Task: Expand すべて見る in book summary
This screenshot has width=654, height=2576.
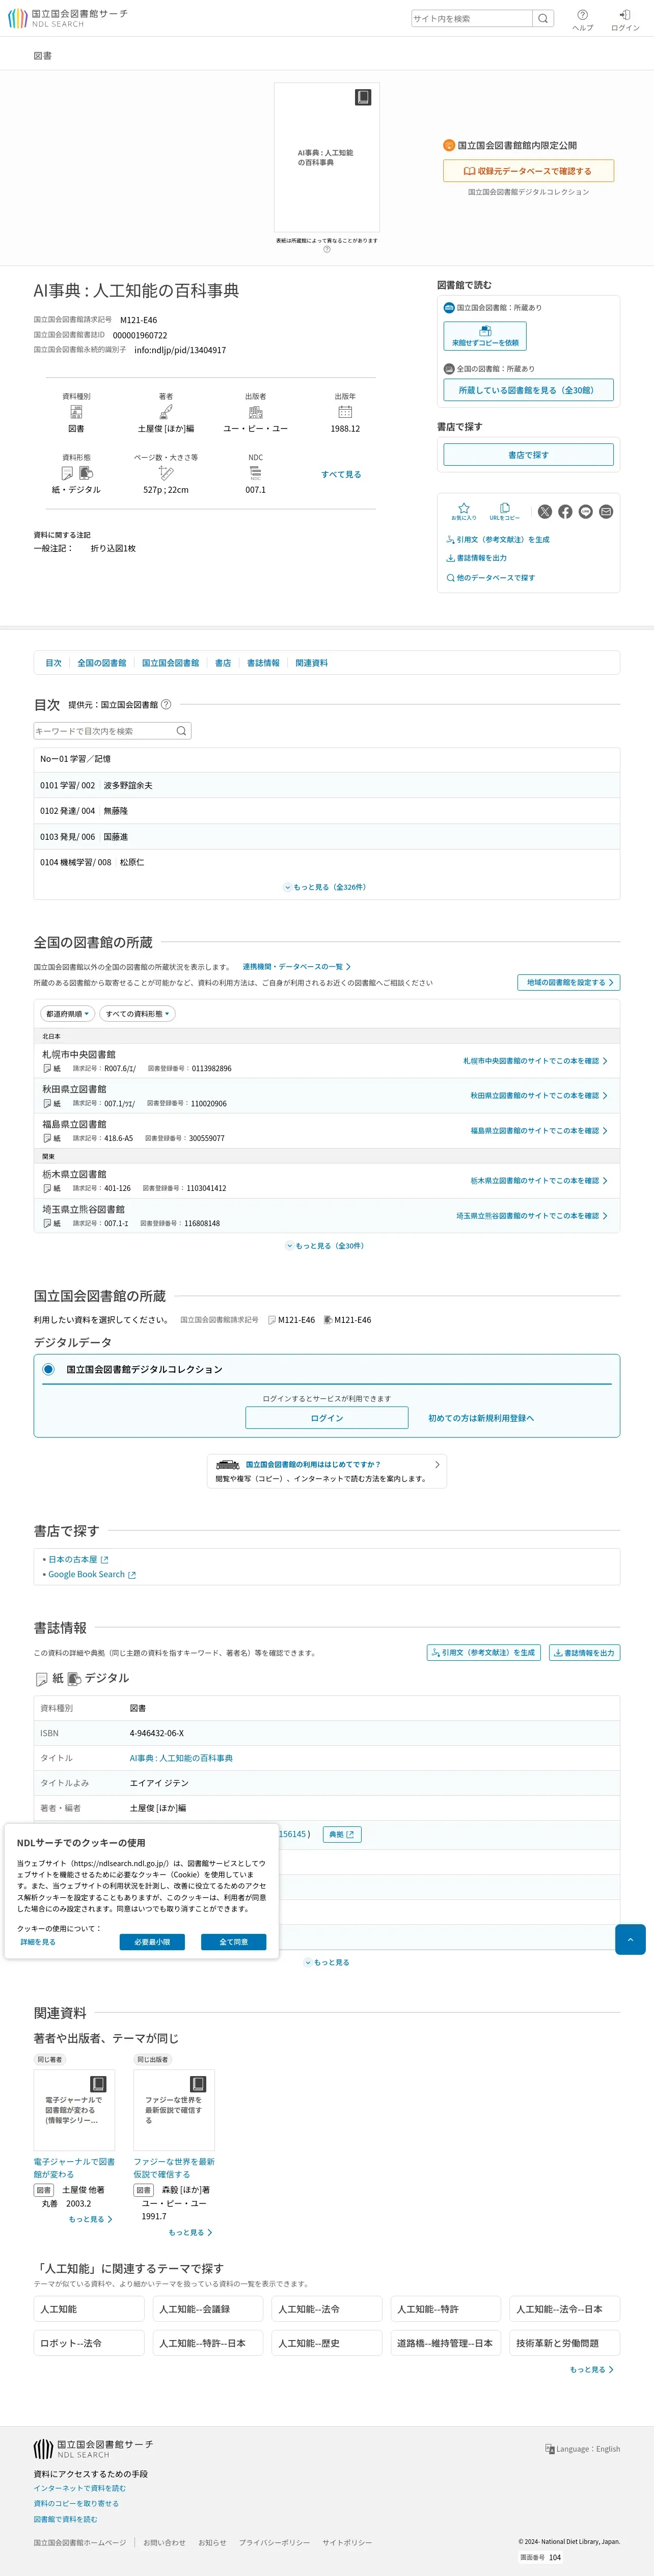Action: coord(341,474)
